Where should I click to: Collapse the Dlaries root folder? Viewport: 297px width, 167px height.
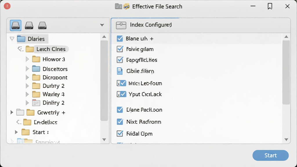click(12, 39)
